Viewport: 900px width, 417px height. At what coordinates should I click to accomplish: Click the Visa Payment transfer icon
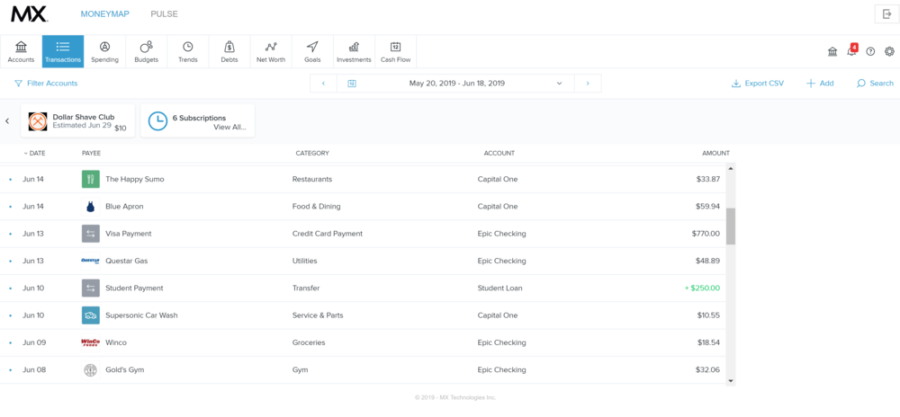point(91,234)
